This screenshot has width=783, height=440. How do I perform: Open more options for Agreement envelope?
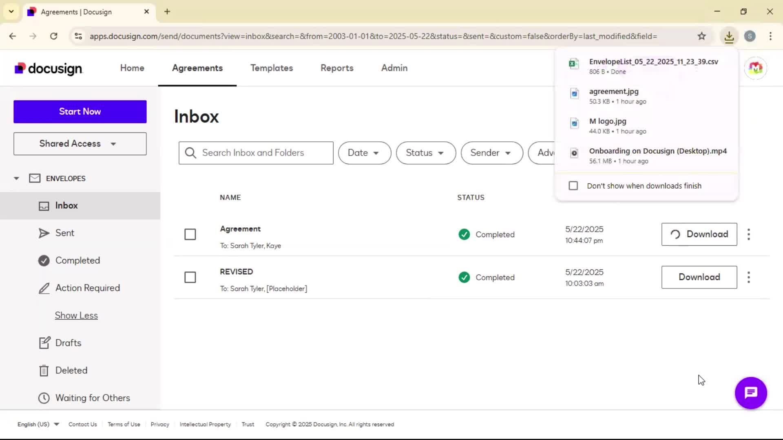coord(749,234)
